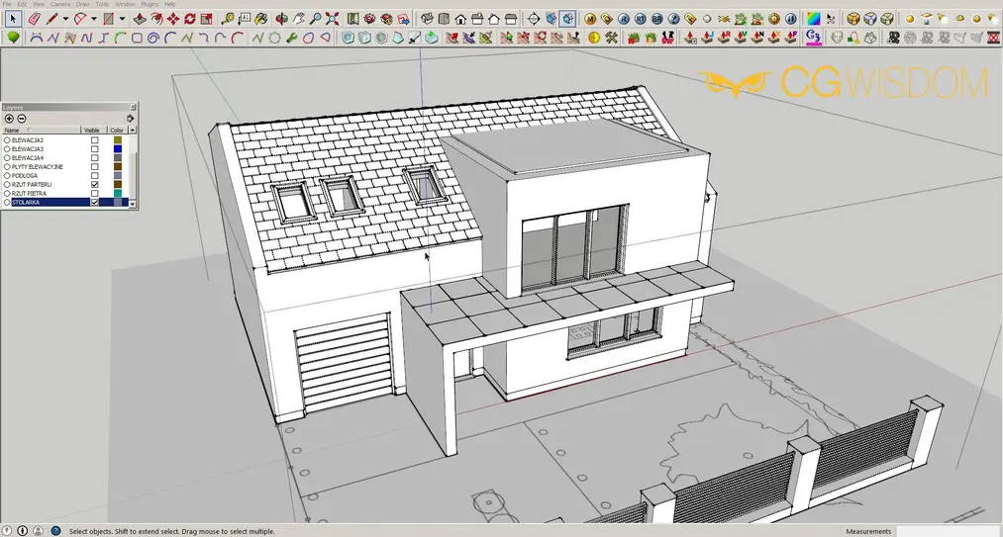This screenshot has height=537, width=1003.
Task: Choose the Text label tool
Action: pyautogui.click(x=245, y=19)
